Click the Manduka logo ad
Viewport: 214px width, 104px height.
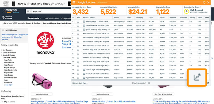(45, 43)
